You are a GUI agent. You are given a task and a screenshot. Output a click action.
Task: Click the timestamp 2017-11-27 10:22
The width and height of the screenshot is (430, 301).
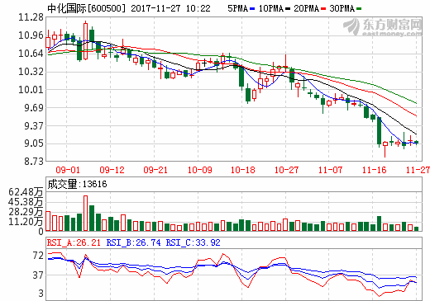[x=170, y=8]
